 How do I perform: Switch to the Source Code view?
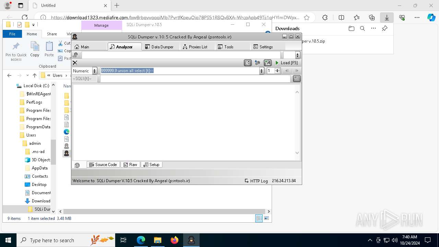click(x=103, y=165)
